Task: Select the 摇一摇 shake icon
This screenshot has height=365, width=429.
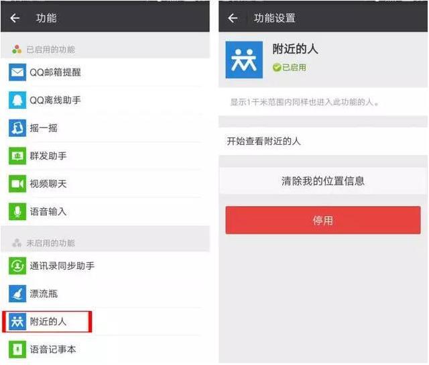Action: pyautogui.click(x=17, y=128)
